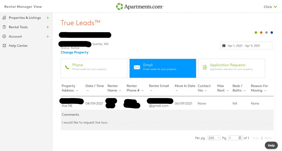Expand Properties & Listings with plus
The image size is (282, 151).
pos(48,18)
